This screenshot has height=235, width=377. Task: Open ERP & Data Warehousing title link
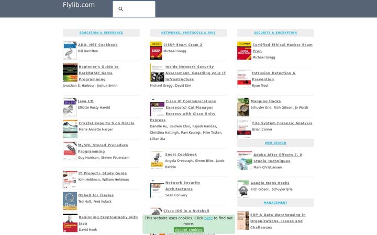click(x=278, y=221)
